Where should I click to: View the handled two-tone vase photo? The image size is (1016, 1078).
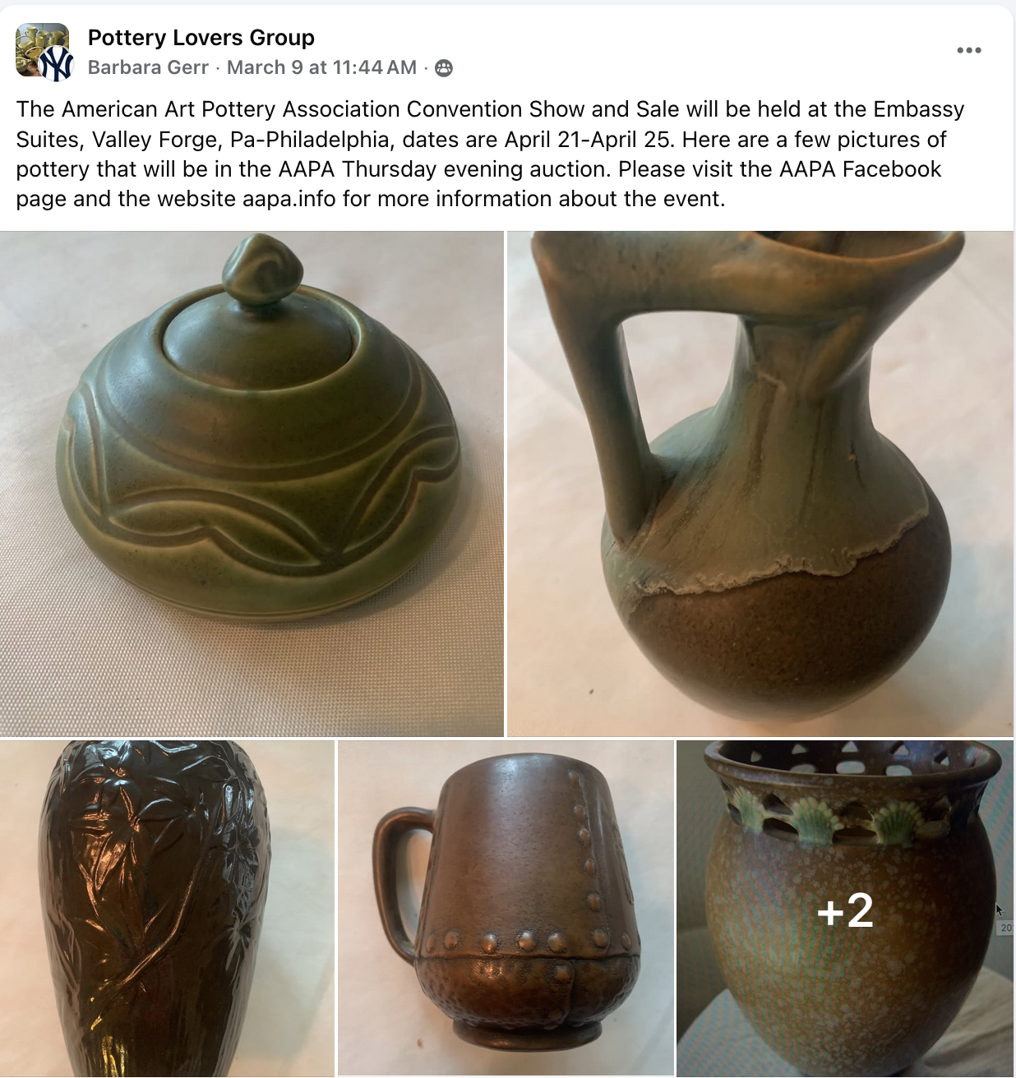coord(760,484)
